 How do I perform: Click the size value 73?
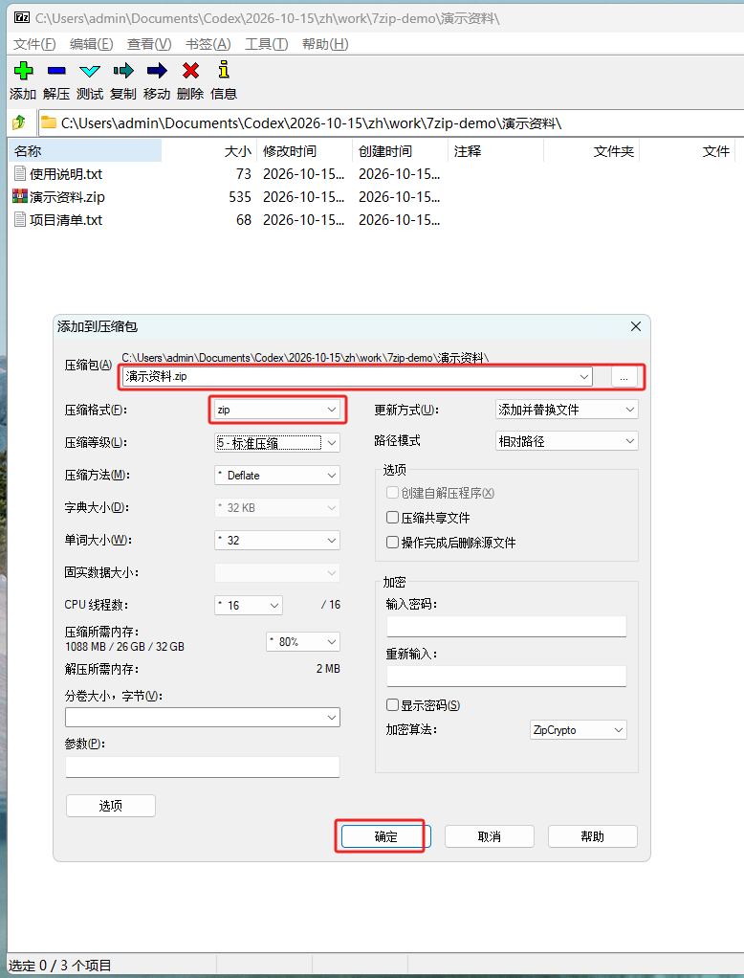tap(244, 174)
